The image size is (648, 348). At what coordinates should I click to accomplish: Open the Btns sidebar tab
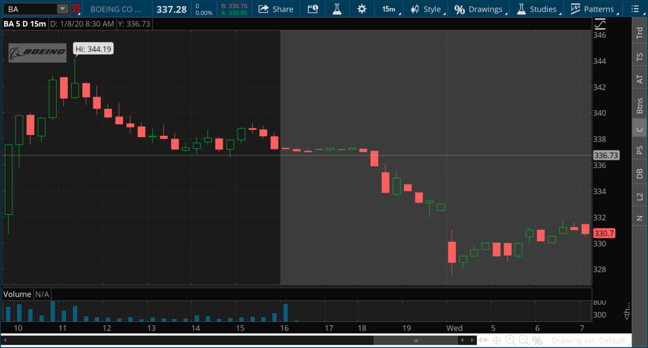tap(639, 105)
